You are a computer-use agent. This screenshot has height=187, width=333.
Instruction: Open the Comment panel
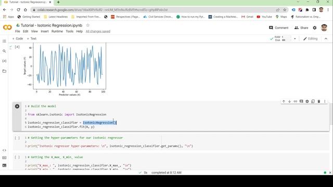point(279,28)
